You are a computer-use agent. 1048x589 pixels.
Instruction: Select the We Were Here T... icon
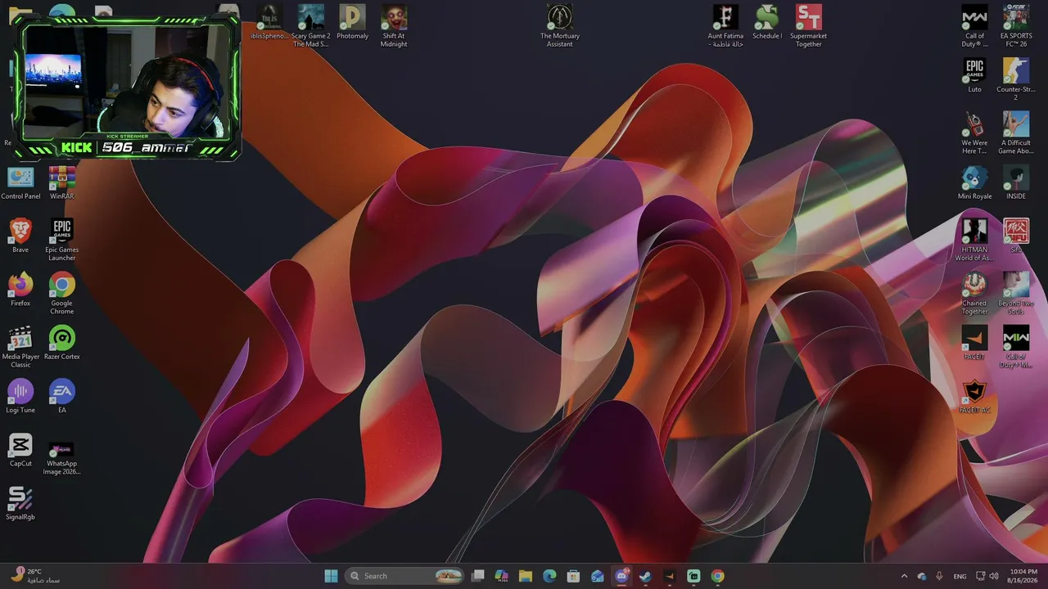pos(974,133)
